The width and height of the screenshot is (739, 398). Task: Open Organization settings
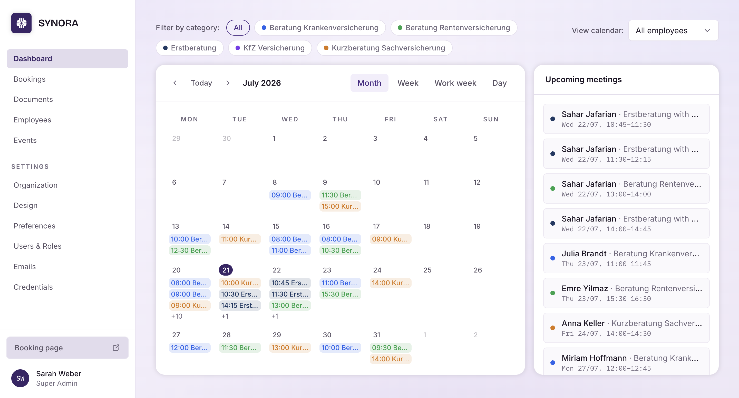coord(67,185)
